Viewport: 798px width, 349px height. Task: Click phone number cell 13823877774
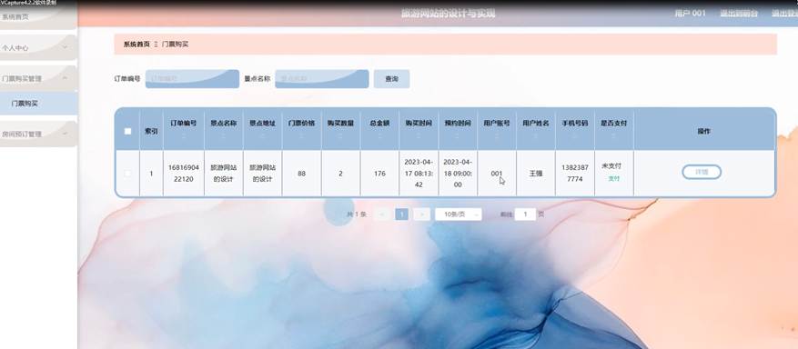tap(574, 173)
